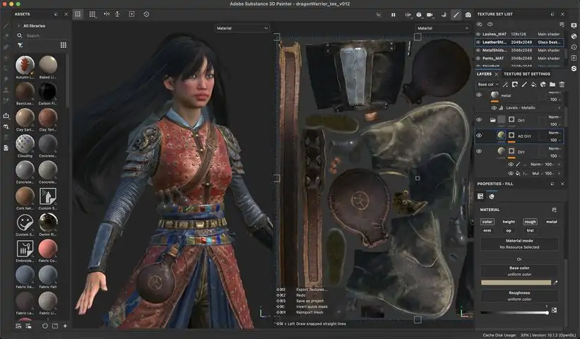
Task: Hide the Levels - Metallic effect
Action: pos(494,108)
